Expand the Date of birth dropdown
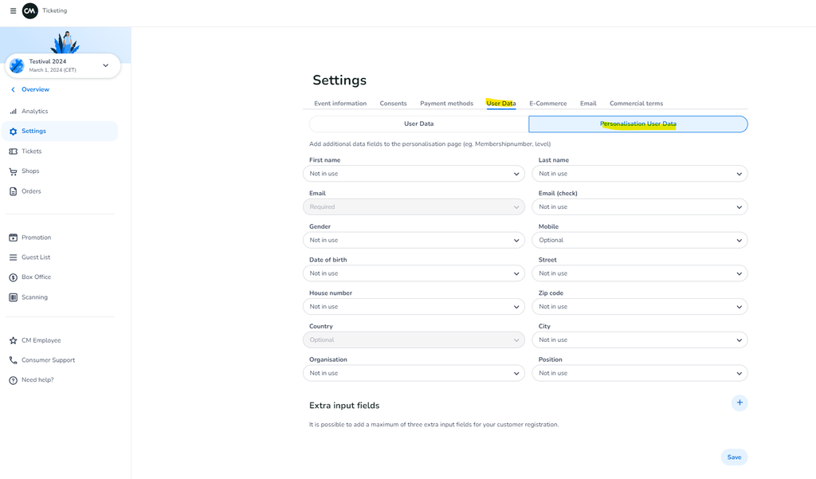Image resolution: width=816 pixels, height=479 pixels. coord(414,273)
